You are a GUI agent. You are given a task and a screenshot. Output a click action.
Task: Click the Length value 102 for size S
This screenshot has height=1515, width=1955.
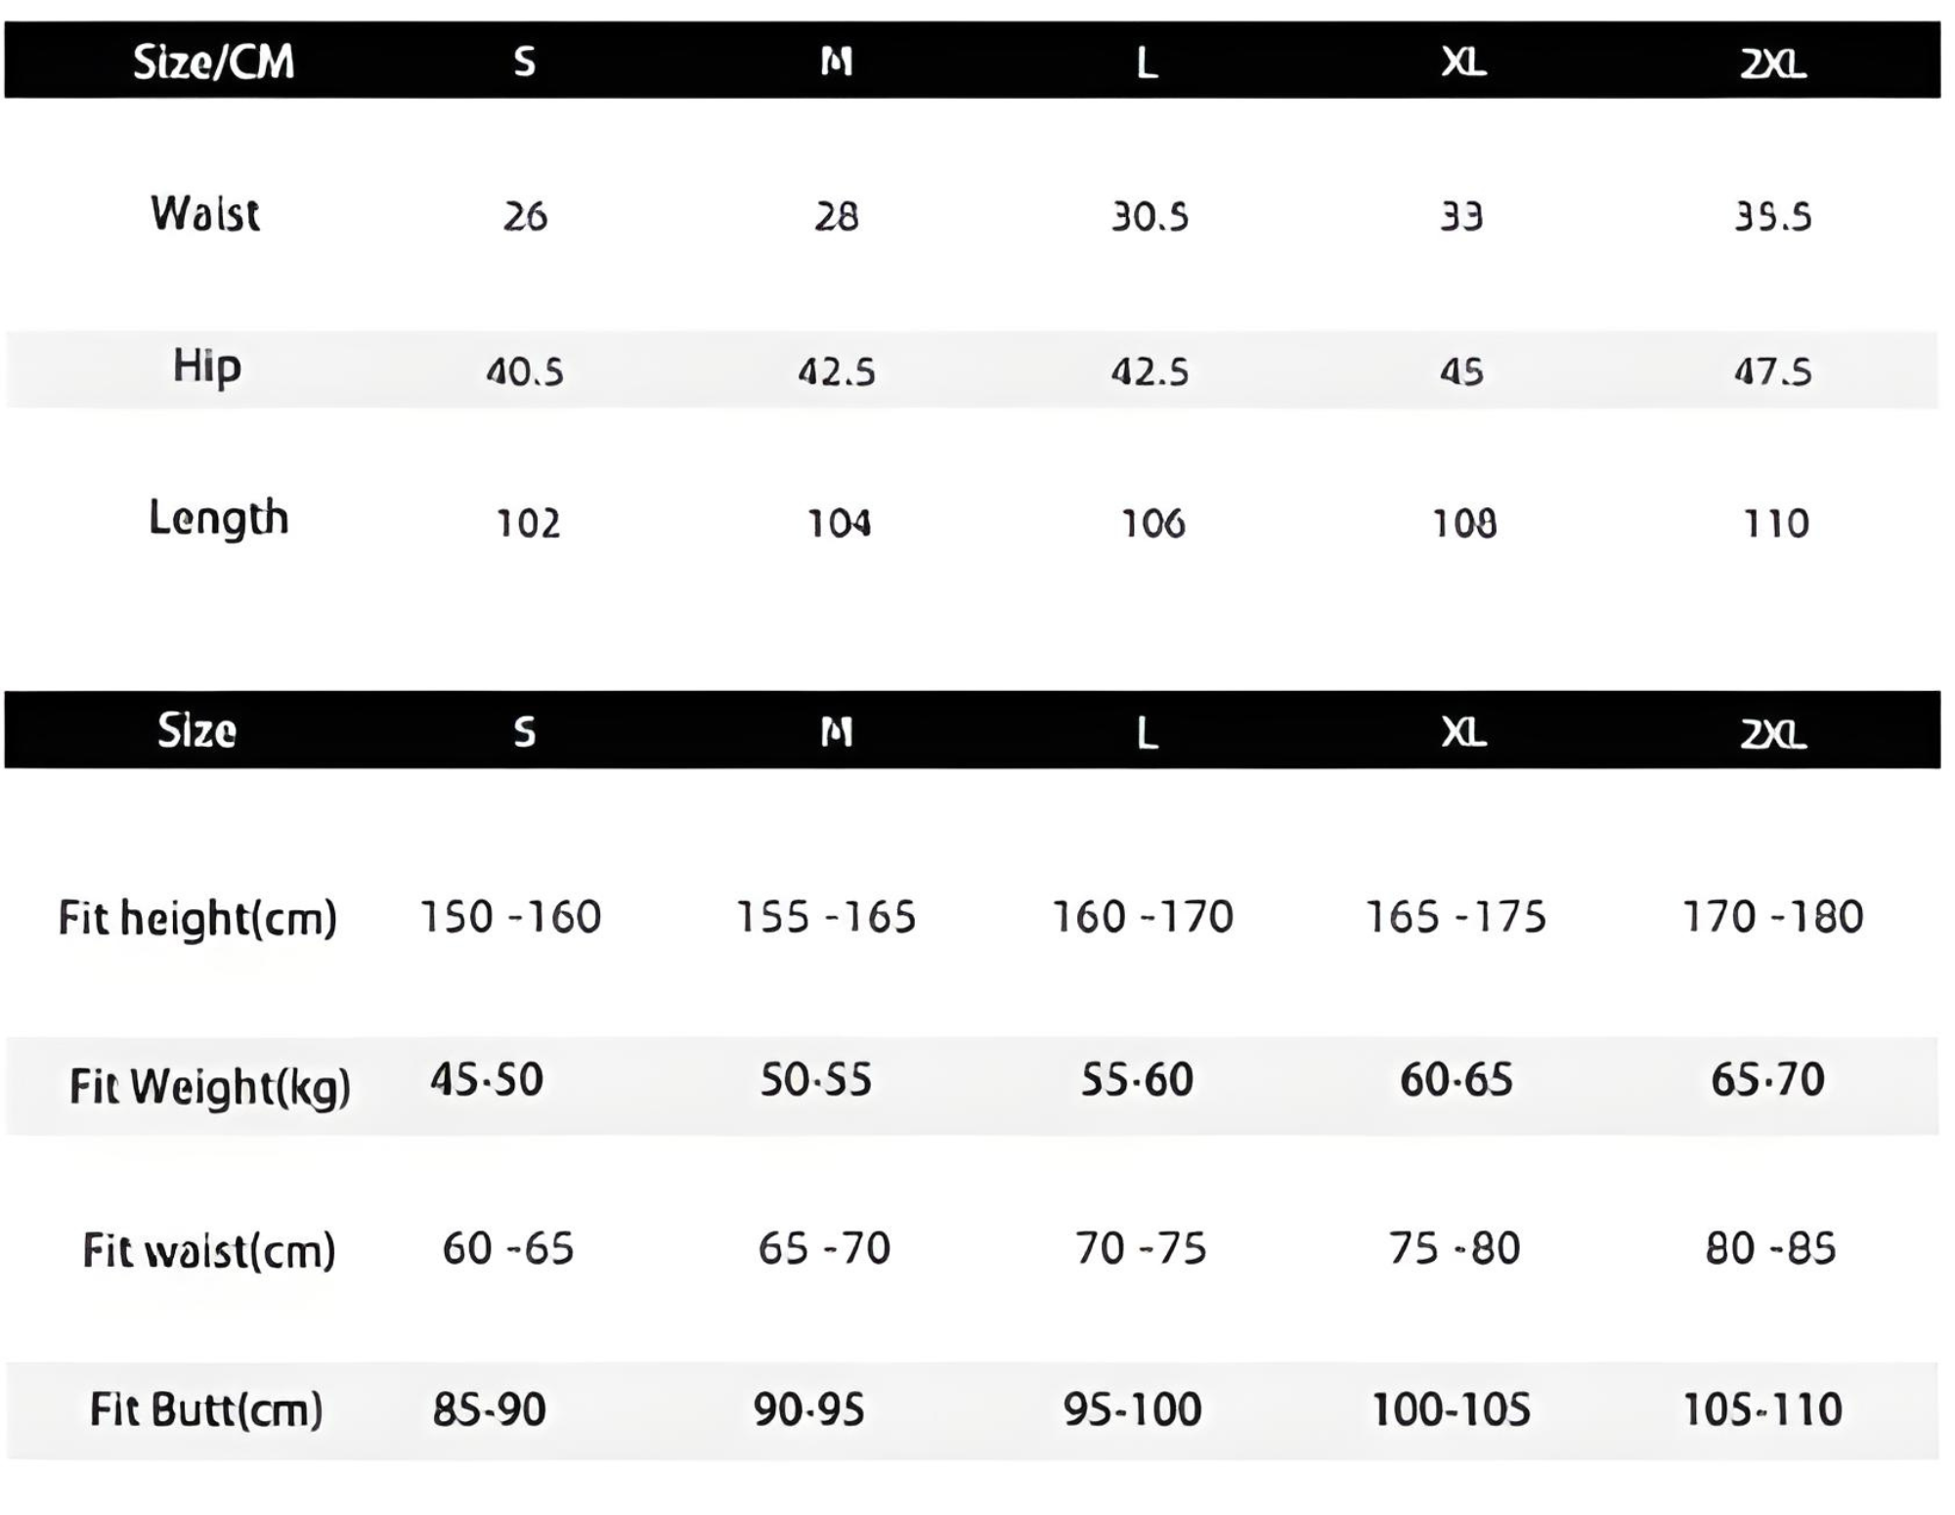(528, 524)
